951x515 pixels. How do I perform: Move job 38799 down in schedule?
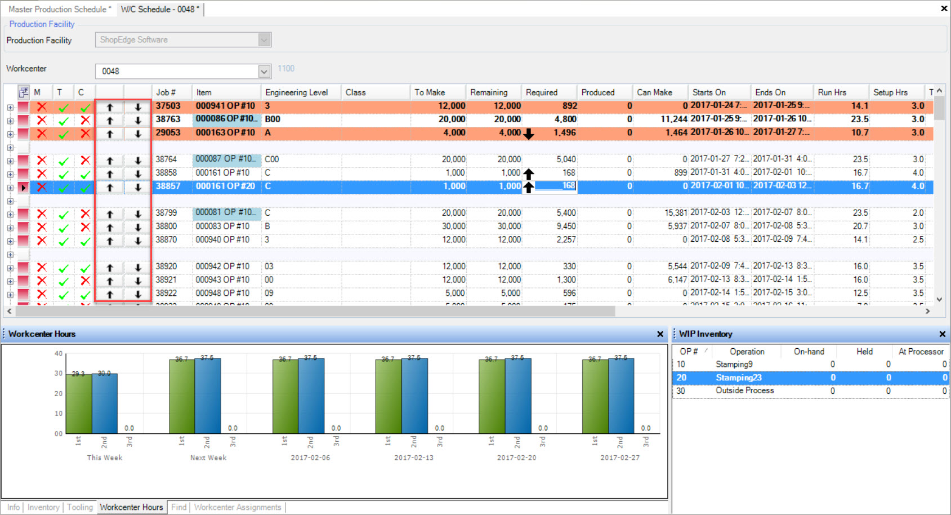pyautogui.click(x=137, y=214)
